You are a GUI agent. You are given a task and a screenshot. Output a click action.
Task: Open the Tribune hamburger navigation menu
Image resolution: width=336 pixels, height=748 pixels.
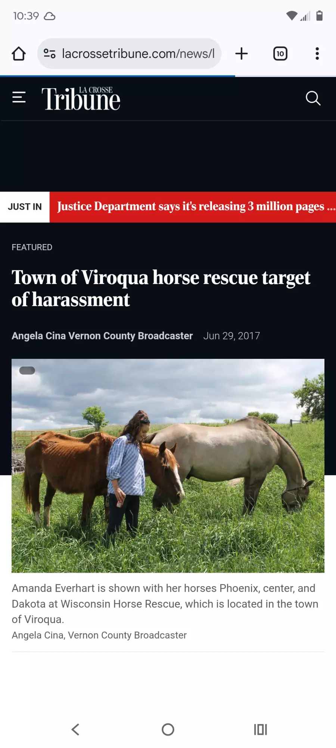(19, 97)
